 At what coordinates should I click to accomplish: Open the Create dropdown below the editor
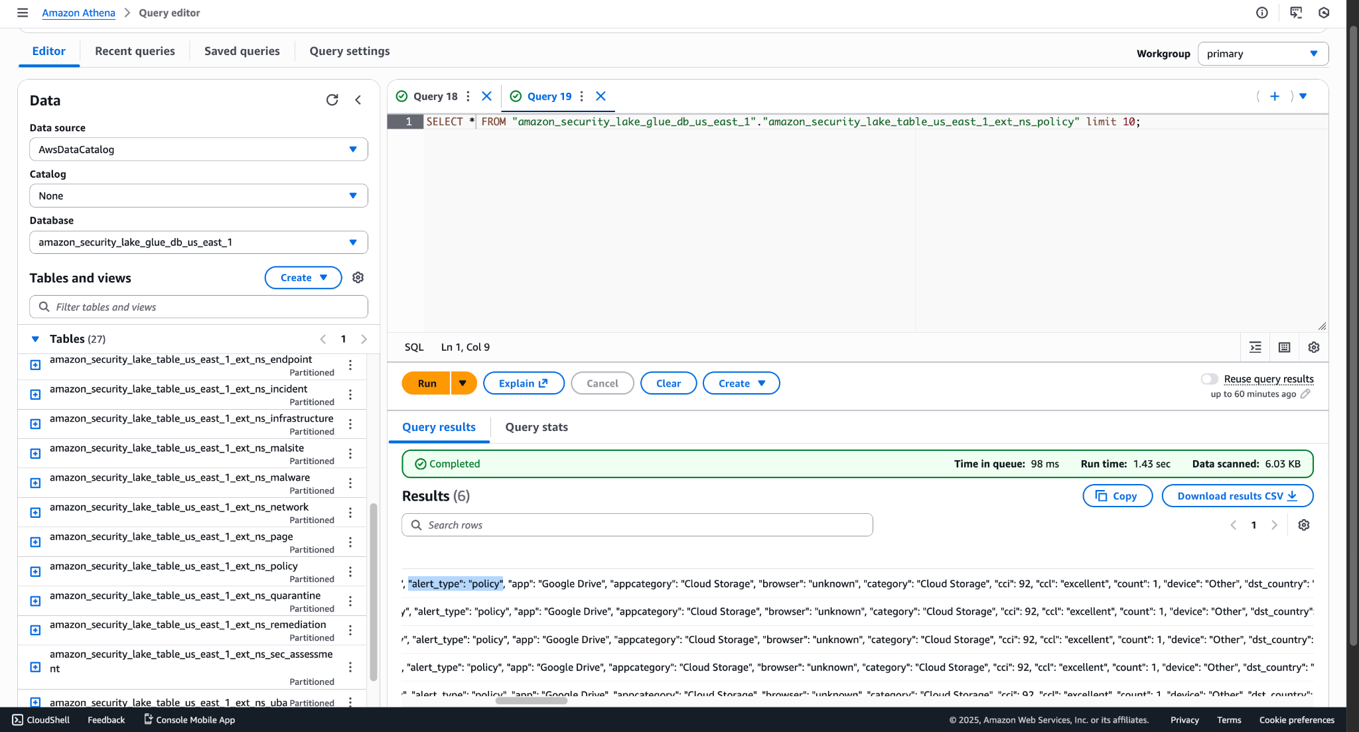pos(741,383)
